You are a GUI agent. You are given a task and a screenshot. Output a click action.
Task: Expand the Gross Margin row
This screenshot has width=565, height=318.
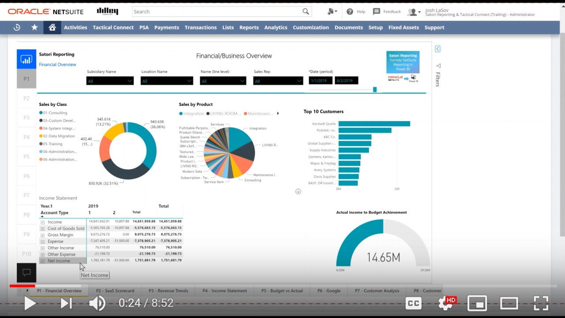43,235
